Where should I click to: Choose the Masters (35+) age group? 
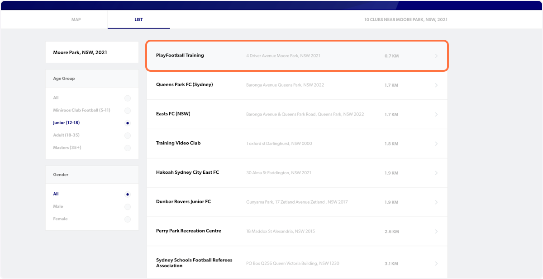pos(128,148)
